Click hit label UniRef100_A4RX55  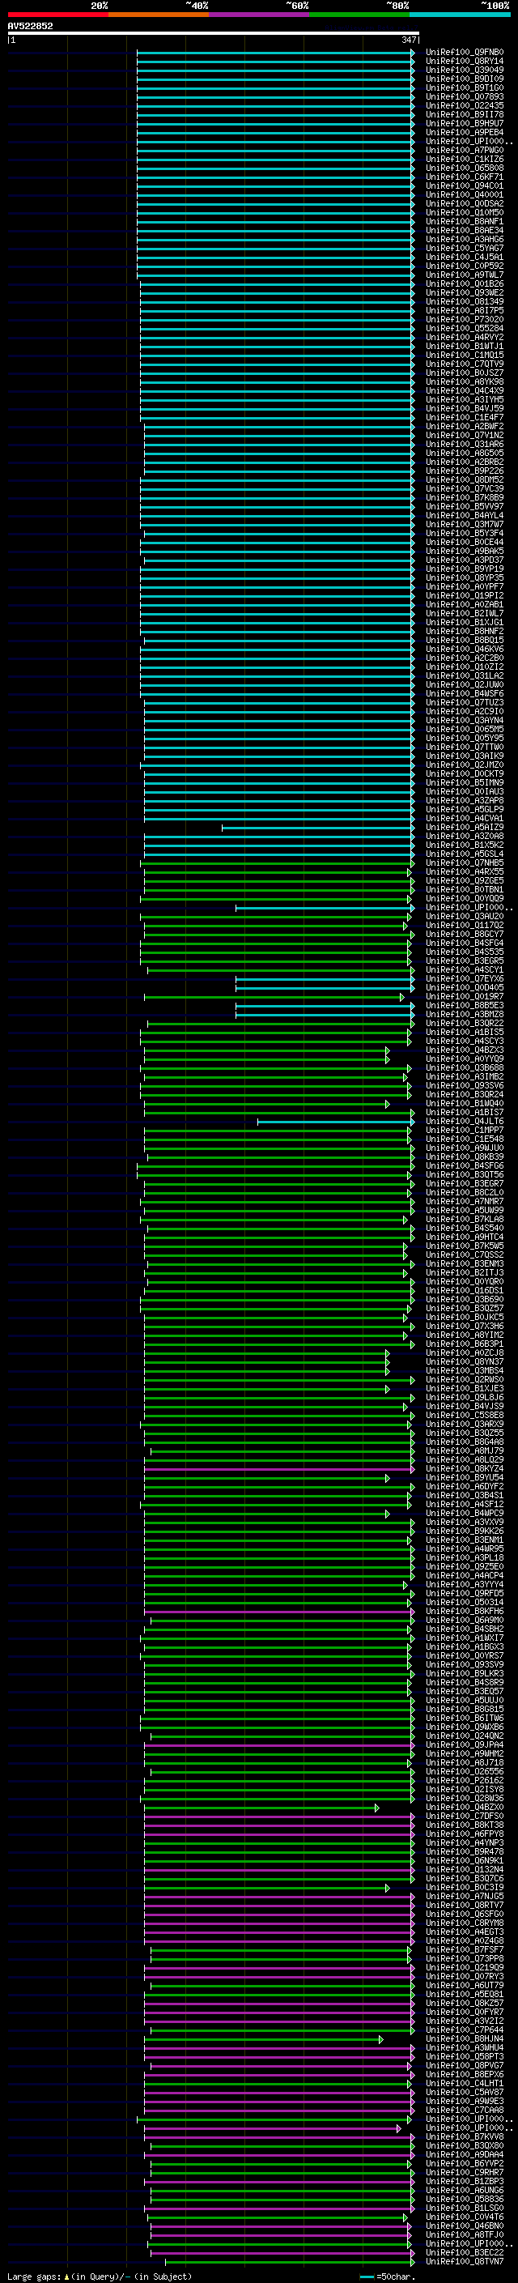tap(465, 871)
